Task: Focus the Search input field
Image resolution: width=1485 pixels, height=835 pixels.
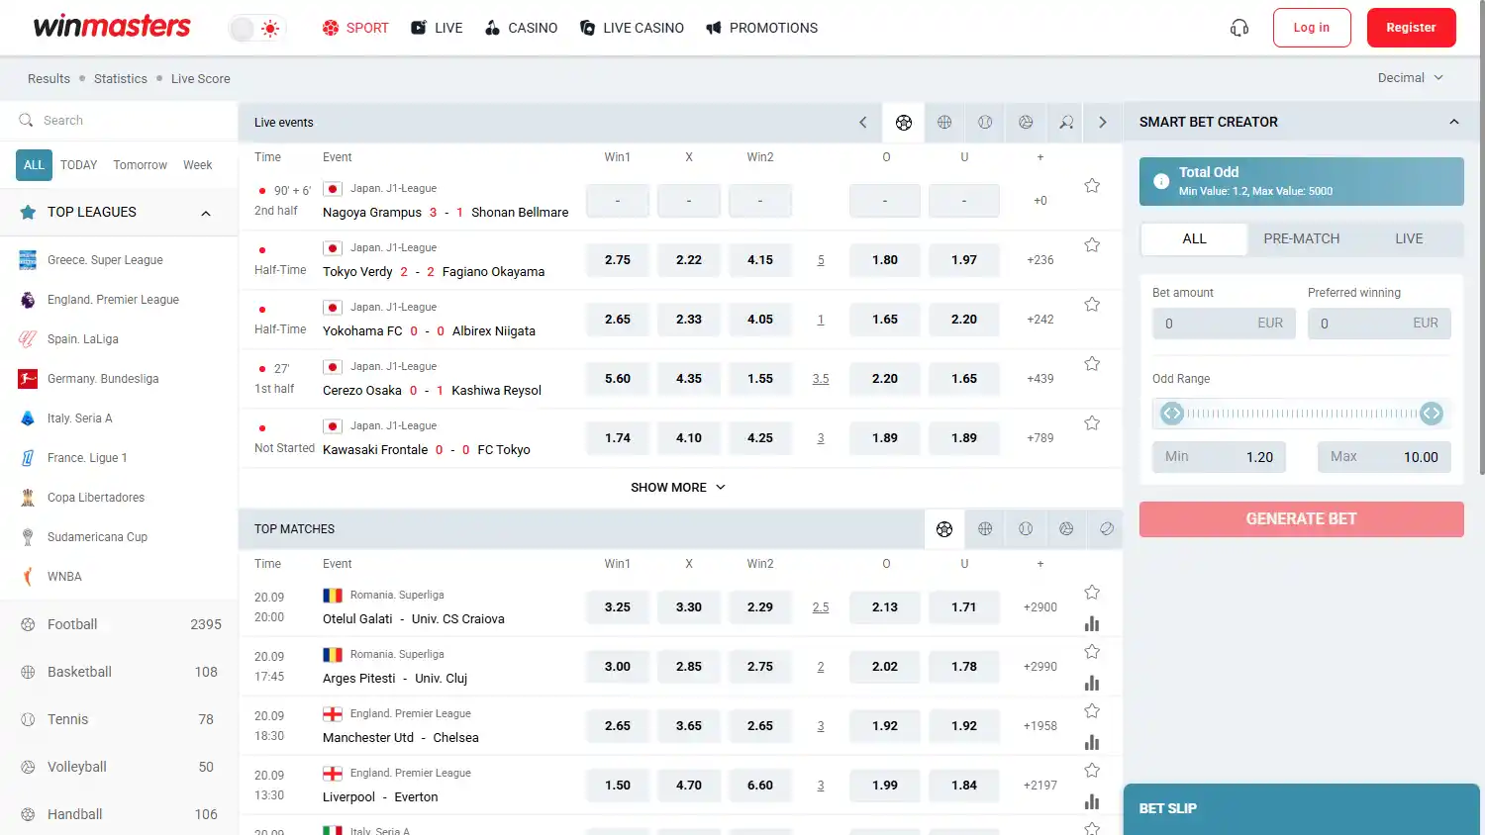Action: coord(119,121)
